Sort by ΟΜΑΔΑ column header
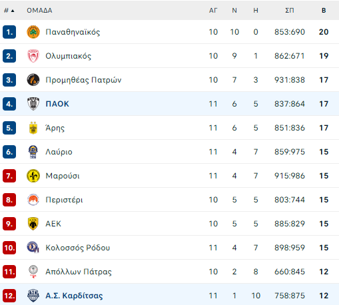The width and height of the screenshot is (339, 305). pos(39,11)
